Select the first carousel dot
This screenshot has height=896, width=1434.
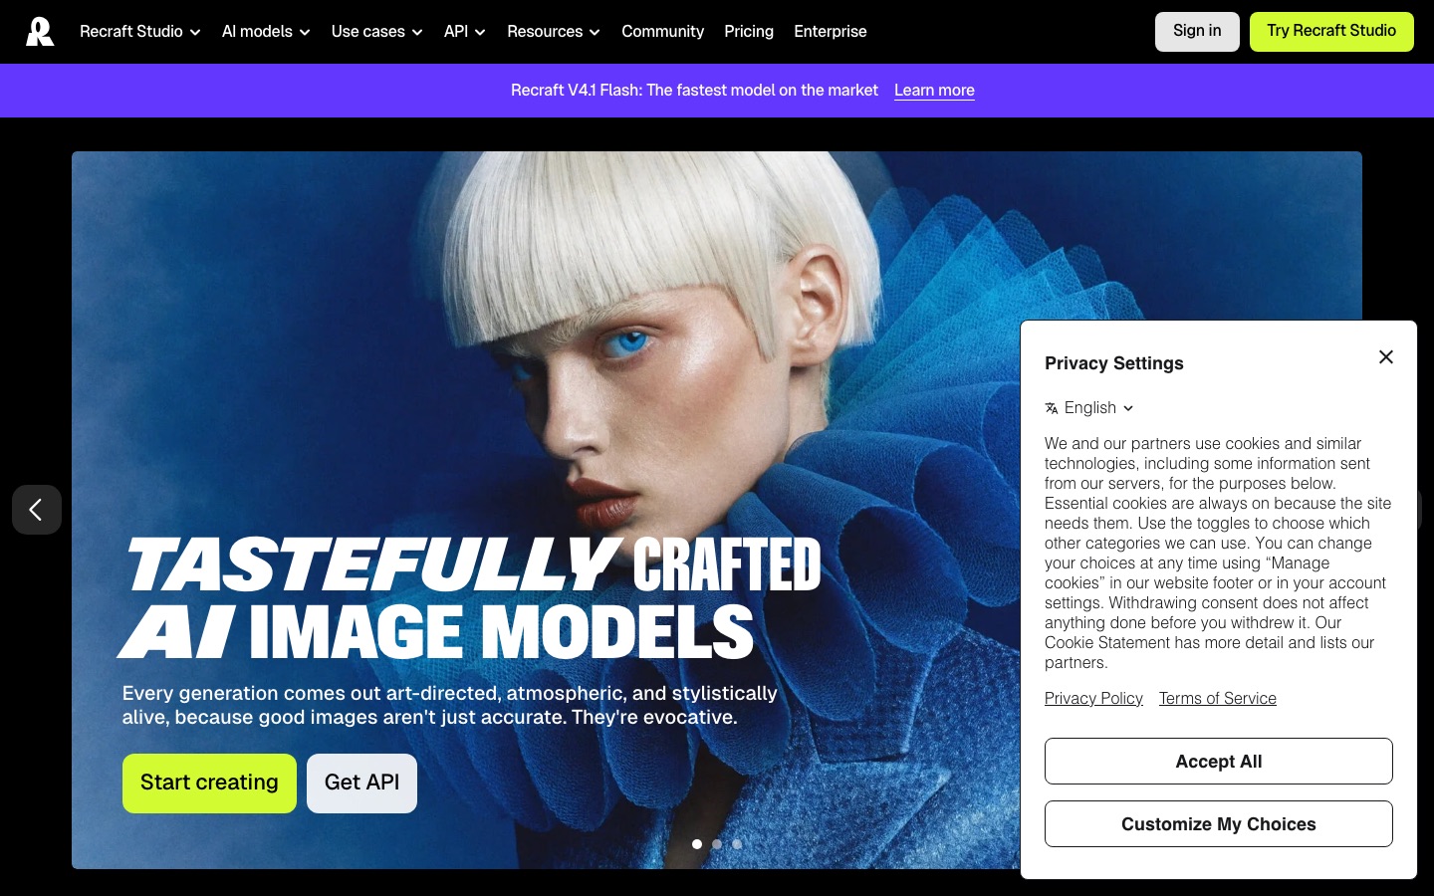(697, 844)
